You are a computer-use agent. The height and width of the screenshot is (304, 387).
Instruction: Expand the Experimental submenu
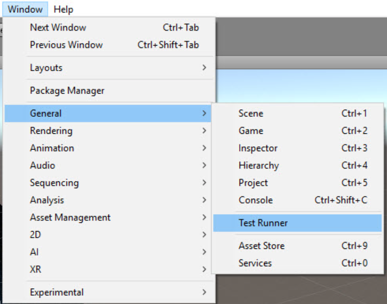pyautogui.click(x=56, y=292)
